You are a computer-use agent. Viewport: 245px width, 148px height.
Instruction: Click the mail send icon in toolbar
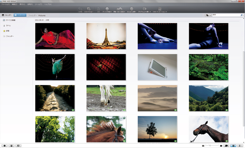119,10
